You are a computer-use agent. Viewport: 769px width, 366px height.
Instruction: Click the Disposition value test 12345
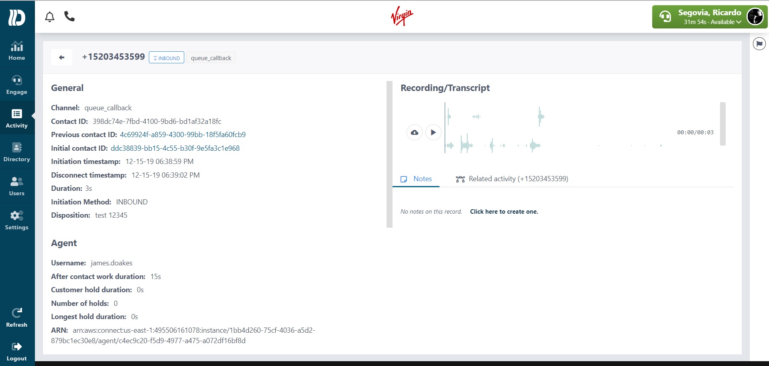(x=111, y=215)
